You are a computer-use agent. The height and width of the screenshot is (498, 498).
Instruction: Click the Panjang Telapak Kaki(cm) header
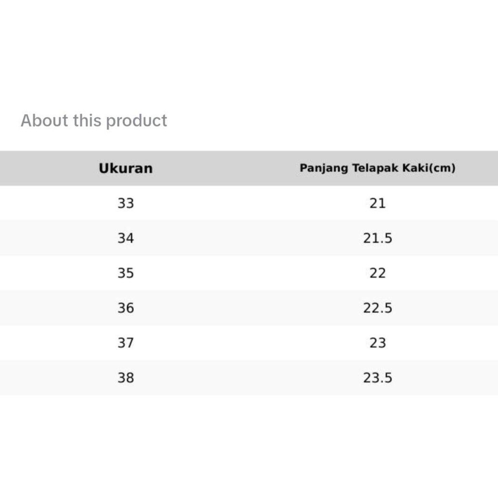tap(377, 168)
